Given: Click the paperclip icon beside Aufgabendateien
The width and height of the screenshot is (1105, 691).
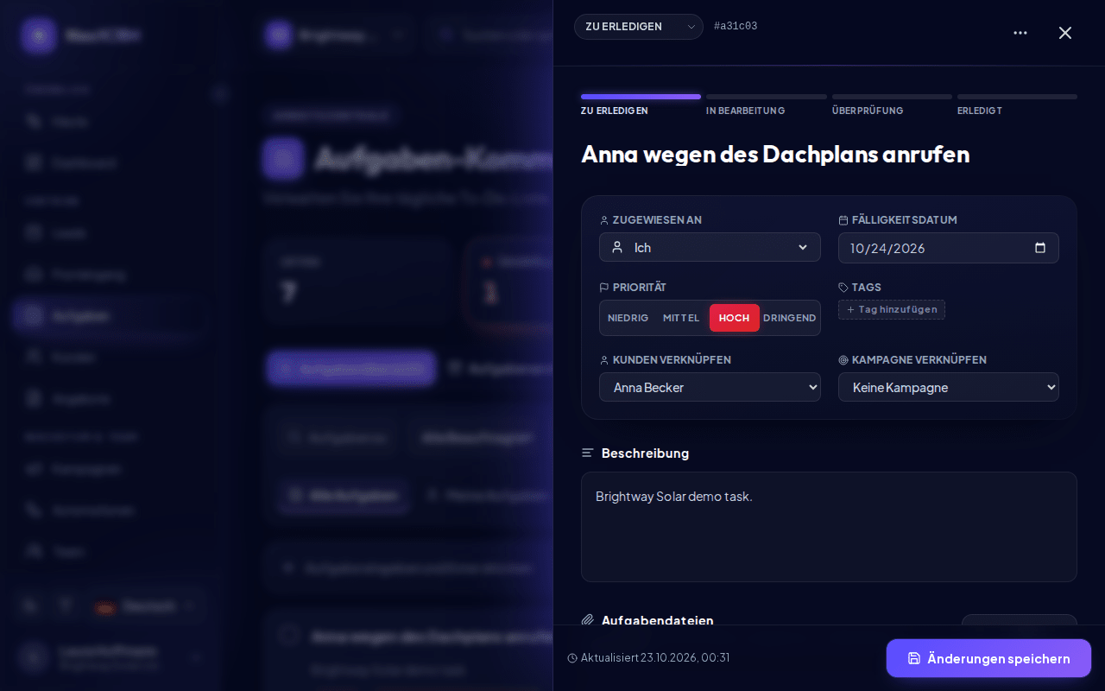Looking at the screenshot, I should tap(588, 620).
